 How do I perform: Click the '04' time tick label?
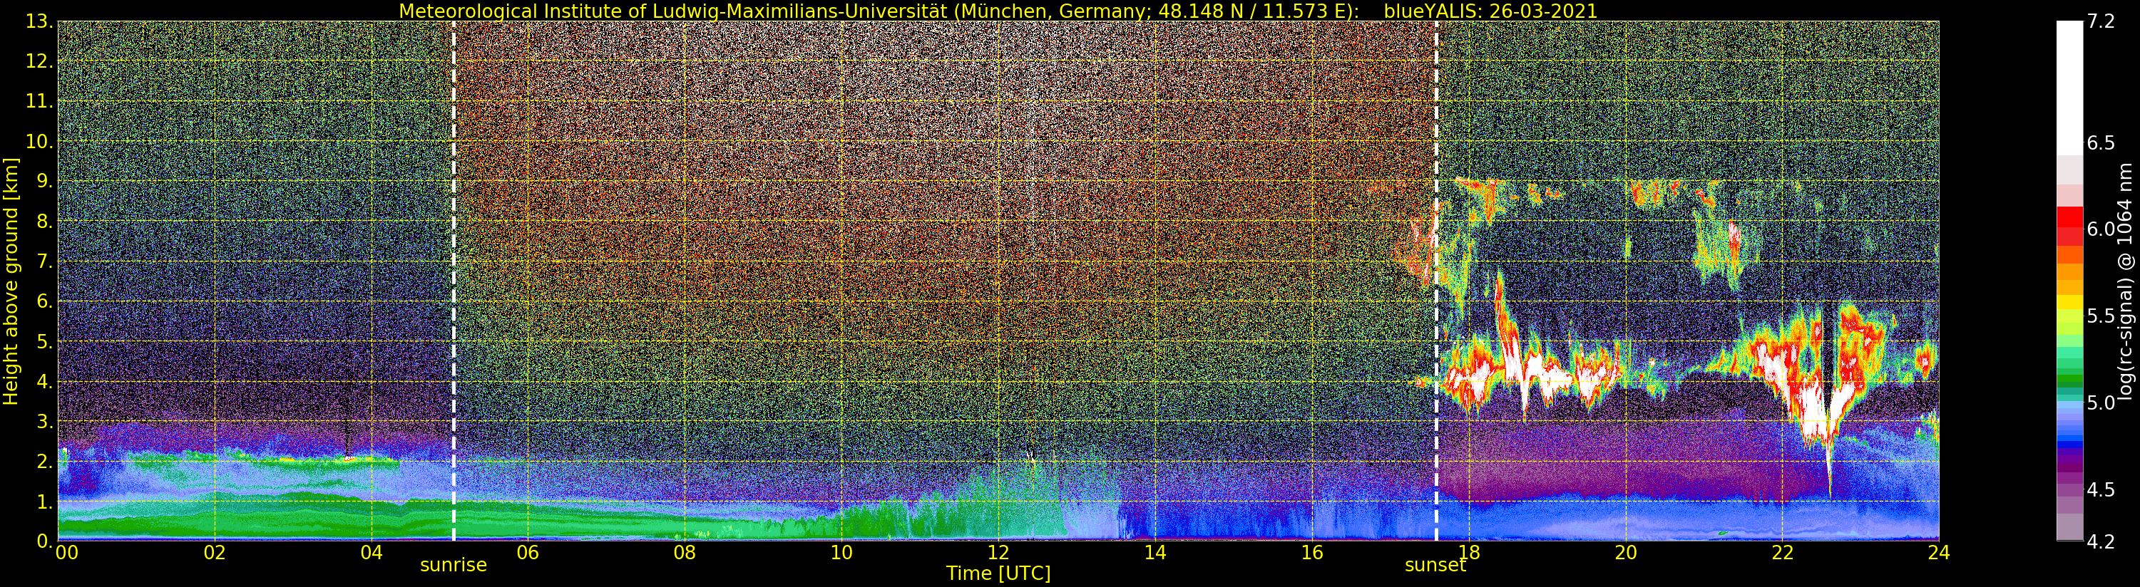pos(372,552)
